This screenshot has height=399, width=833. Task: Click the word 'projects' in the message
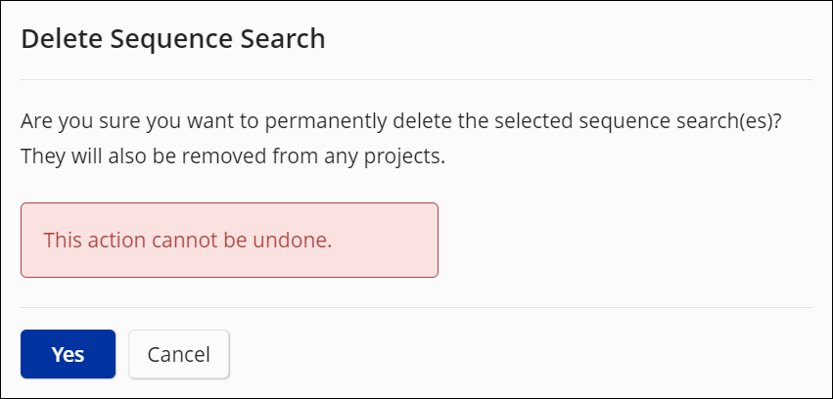point(407,155)
